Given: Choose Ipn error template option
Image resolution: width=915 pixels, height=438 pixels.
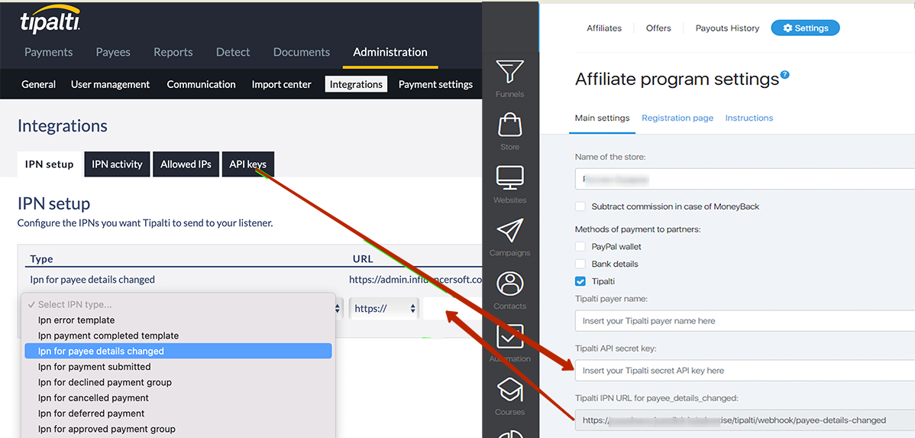Looking at the screenshot, I should click(178, 320).
